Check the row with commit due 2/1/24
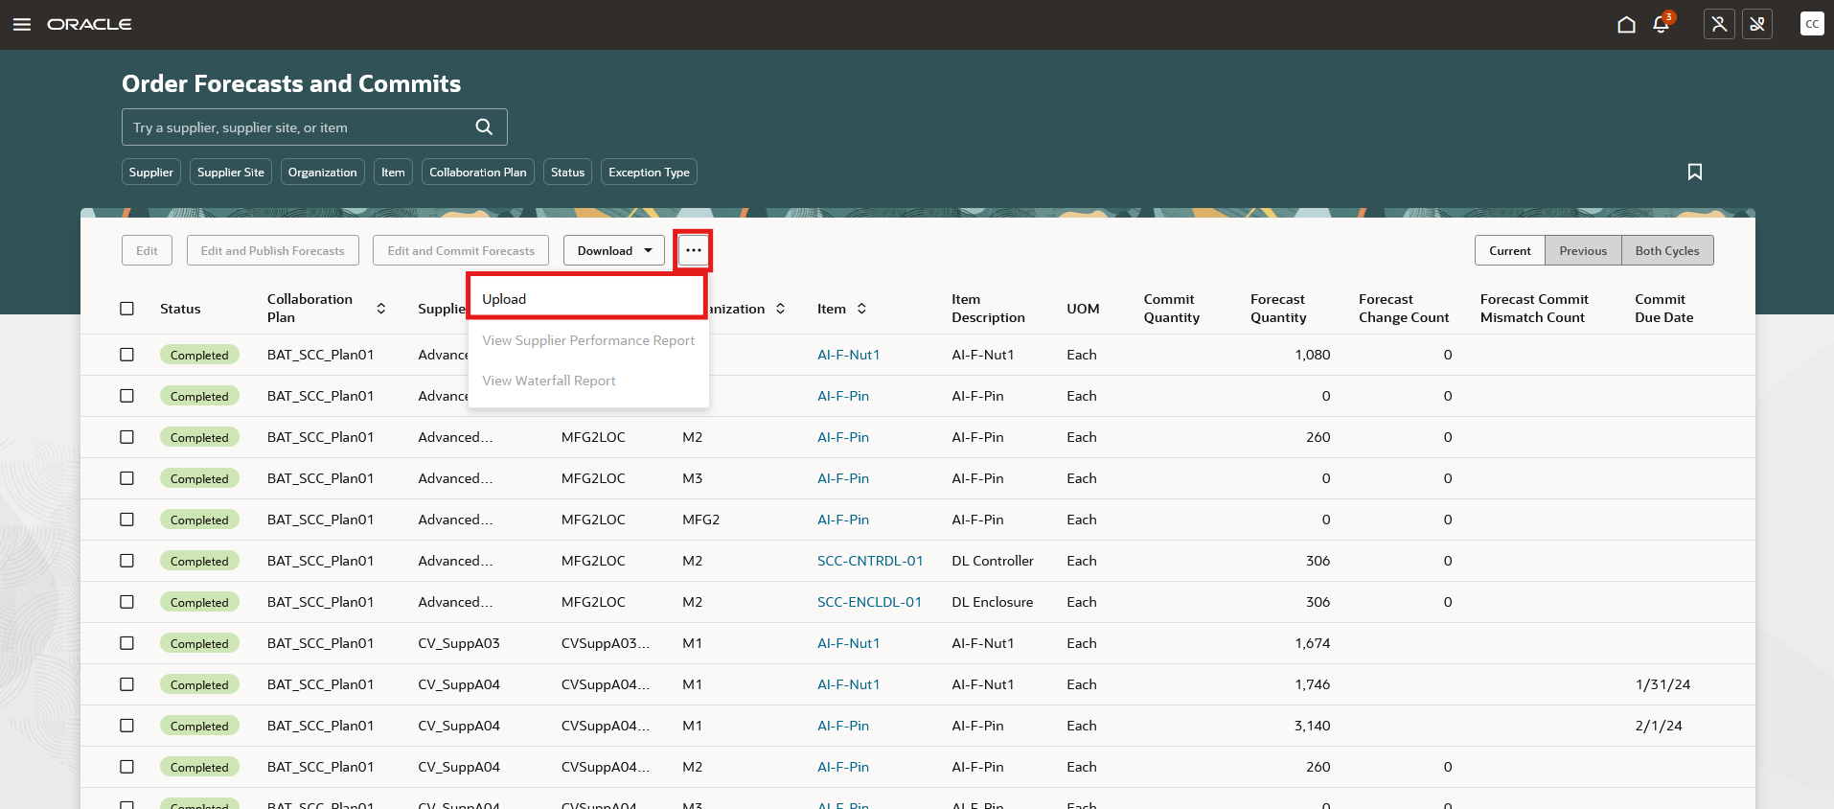 coord(126,726)
